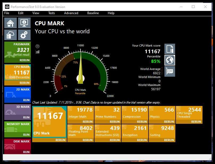Open the Help menu
The height and width of the screenshot is (164, 215).
pyautogui.click(x=111, y=13)
